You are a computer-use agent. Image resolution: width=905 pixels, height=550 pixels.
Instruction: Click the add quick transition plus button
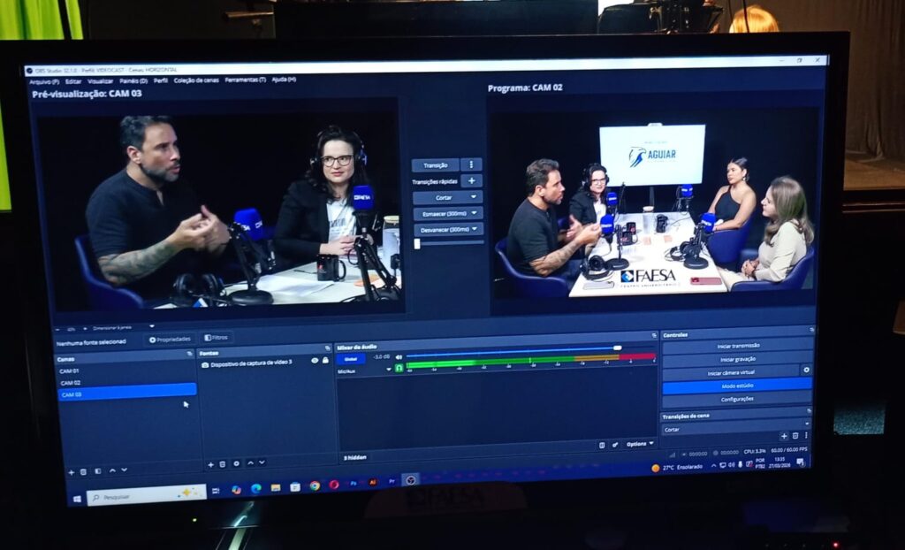(x=471, y=181)
